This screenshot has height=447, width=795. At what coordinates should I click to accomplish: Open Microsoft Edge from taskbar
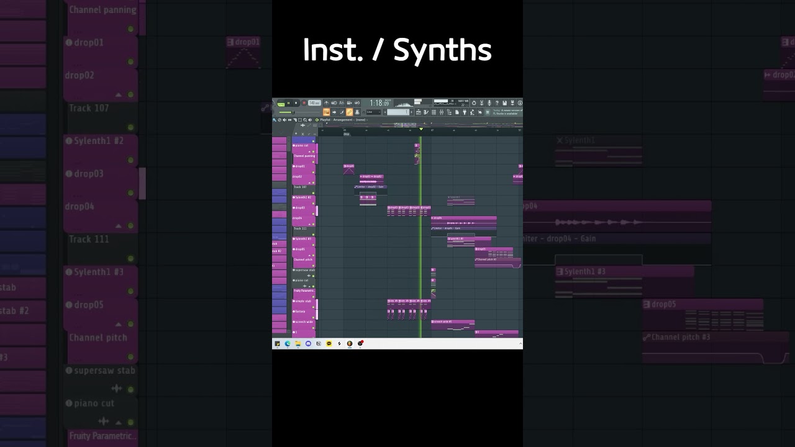[287, 343]
